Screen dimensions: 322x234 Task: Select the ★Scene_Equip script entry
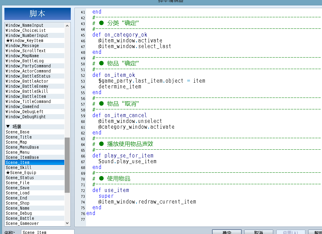click(35, 173)
